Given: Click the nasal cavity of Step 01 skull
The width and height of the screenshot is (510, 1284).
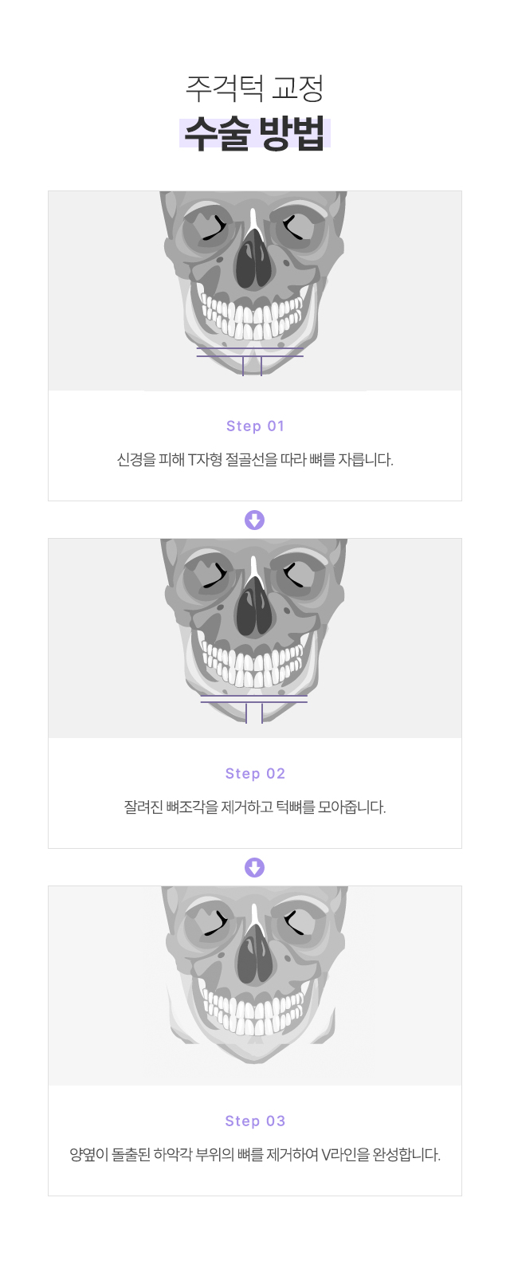Looking at the screenshot, I should click(254, 259).
